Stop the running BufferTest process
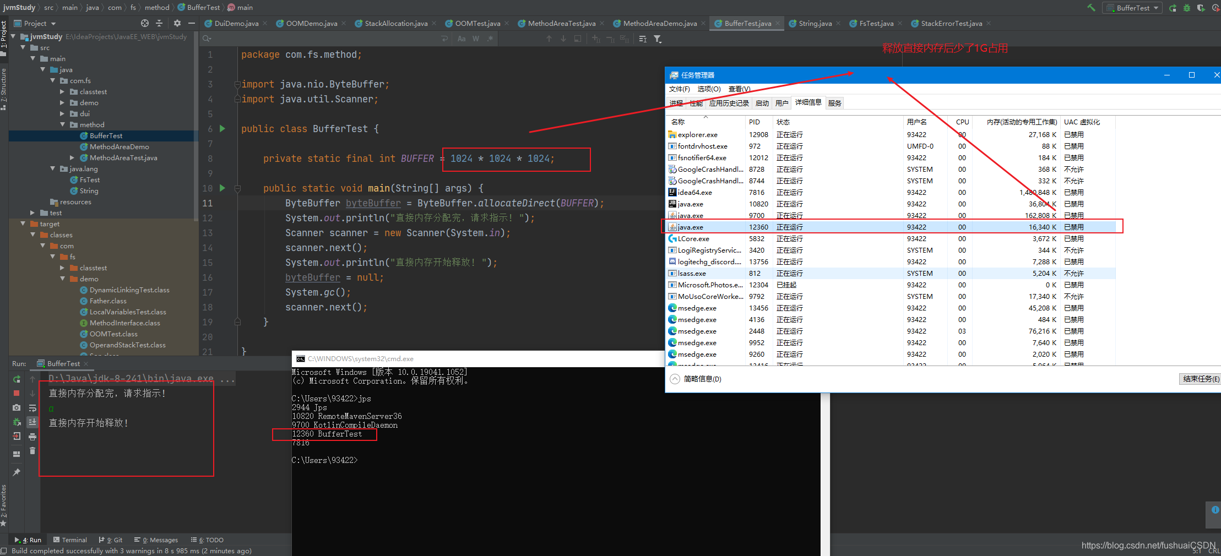The height and width of the screenshot is (556, 1221). tap(17, 393)
